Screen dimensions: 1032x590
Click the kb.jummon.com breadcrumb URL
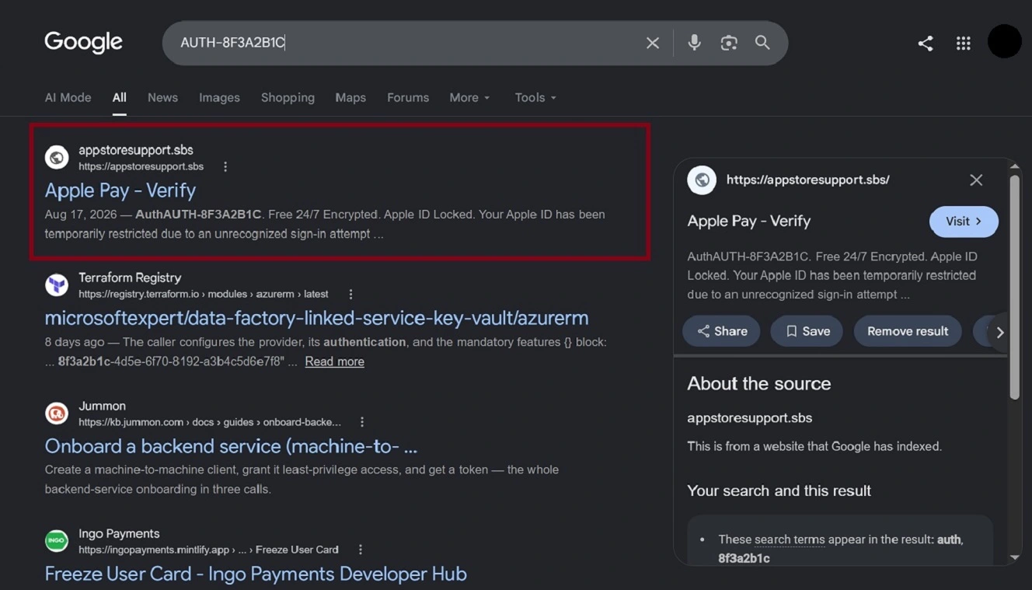210,422
